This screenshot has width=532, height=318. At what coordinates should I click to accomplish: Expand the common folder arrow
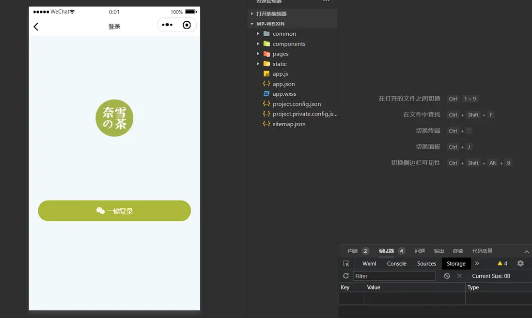coord(258,34)
